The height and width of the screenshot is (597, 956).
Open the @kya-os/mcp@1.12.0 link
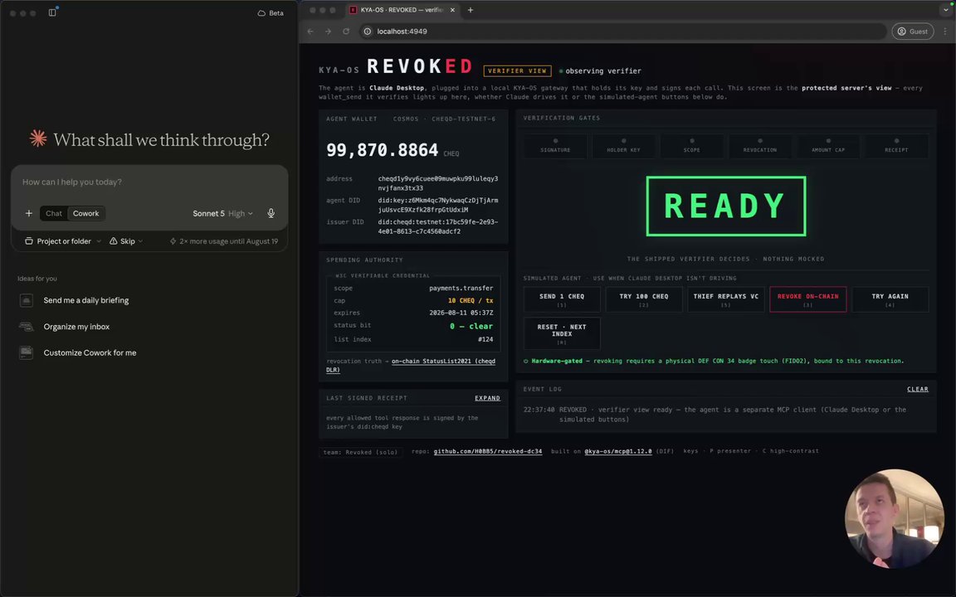(x=617, y=451)
